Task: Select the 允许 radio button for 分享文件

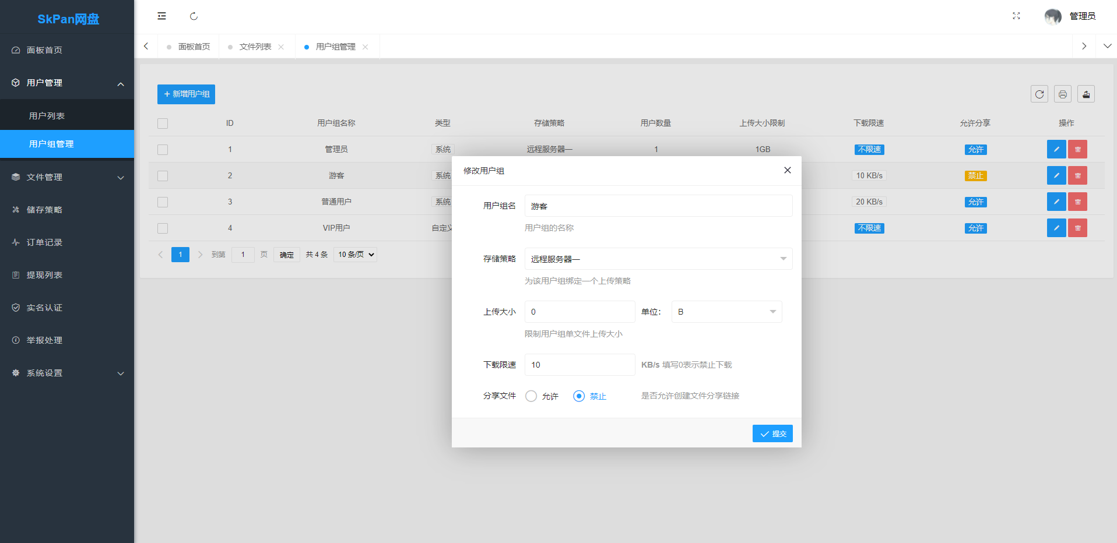Action: point(531,396)
